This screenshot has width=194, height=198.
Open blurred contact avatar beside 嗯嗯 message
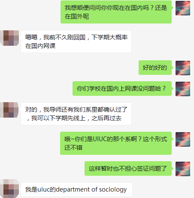[9, 38]
